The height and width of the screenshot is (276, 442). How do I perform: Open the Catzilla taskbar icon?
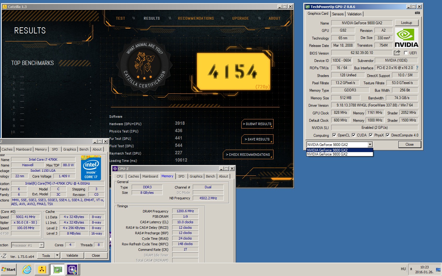coord(42,270)
